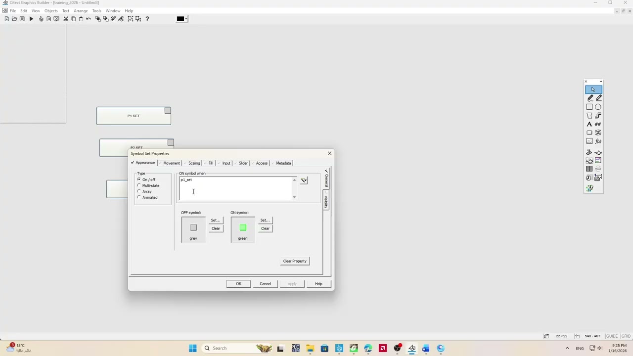The height and width of the screenshot is (356, 633).
Task: Select the pointer tool in the toolbox
Action: pyautogui.click(x=593, y=89)
